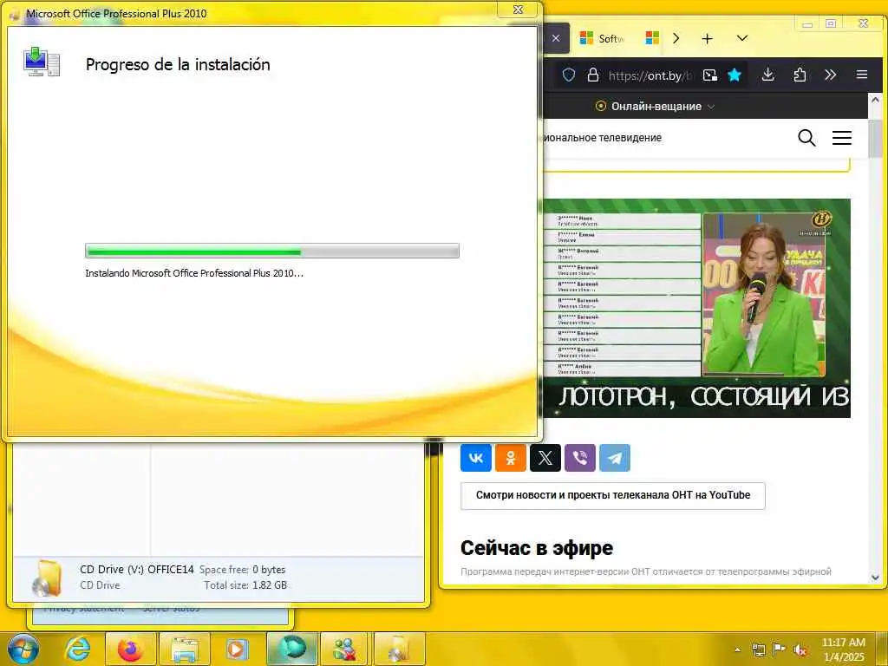Click the teal globe app taskbar icon

(x=291, y=649)
